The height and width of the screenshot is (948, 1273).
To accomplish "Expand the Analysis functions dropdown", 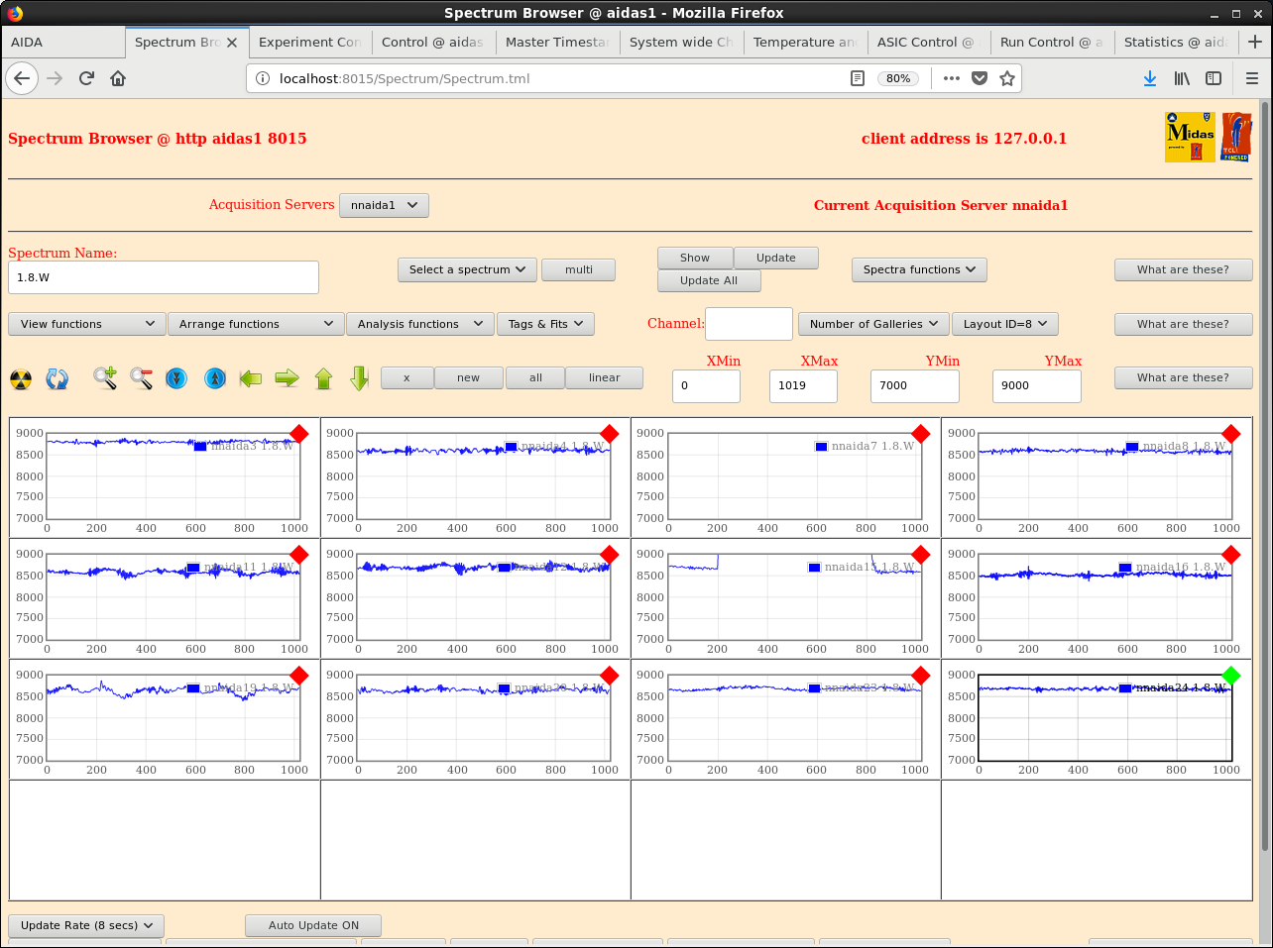I will point(420,324).
